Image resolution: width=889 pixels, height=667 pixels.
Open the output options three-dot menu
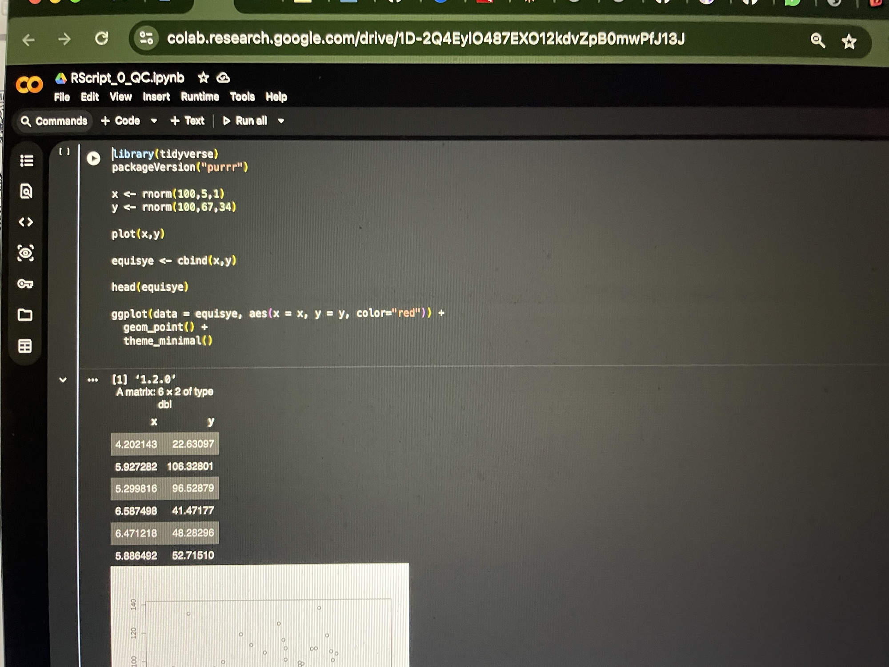[92, 380]
